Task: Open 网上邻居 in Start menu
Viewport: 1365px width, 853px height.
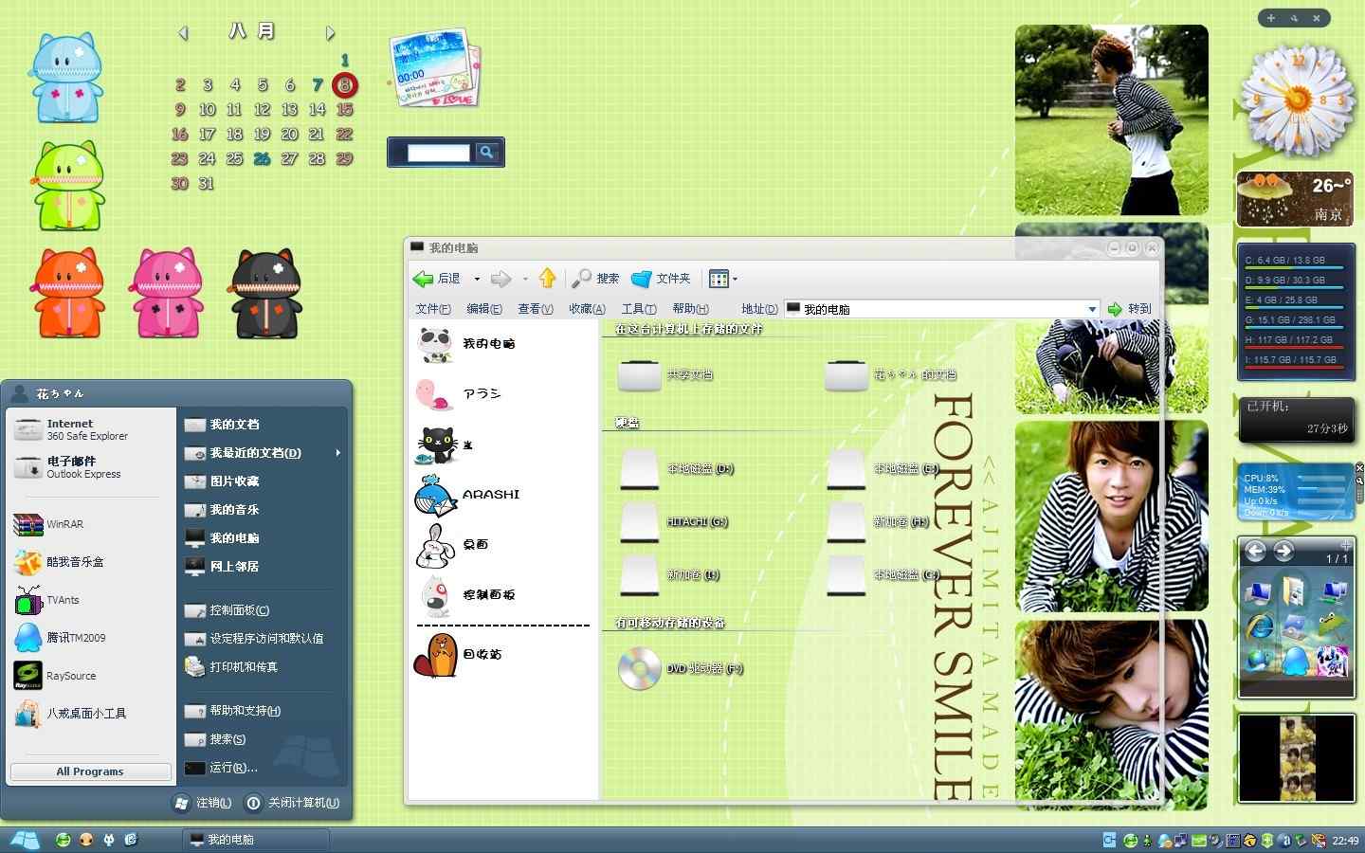Action: 263,567
